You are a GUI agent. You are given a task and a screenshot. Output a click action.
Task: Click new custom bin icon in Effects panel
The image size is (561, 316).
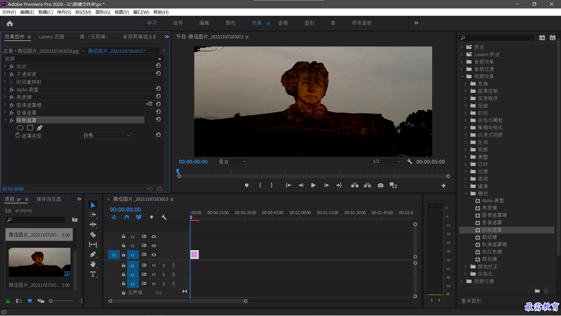point(537,291)
